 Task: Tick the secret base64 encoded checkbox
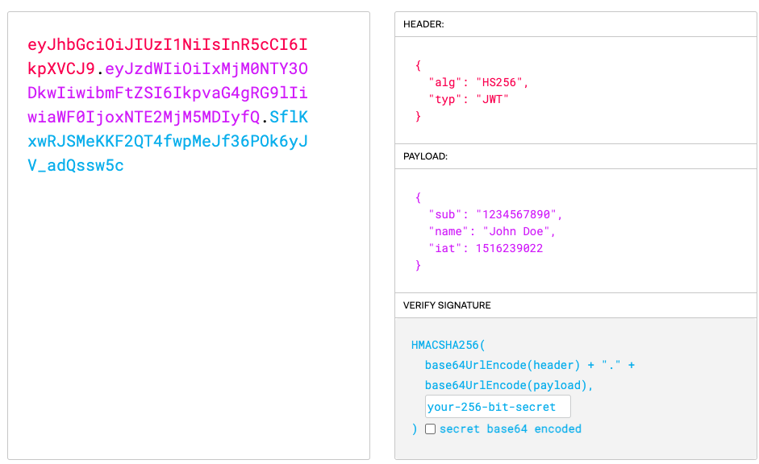tap(430, 429)
